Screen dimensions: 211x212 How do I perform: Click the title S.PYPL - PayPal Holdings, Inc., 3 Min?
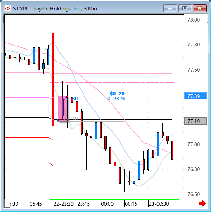tap(55, 9)
